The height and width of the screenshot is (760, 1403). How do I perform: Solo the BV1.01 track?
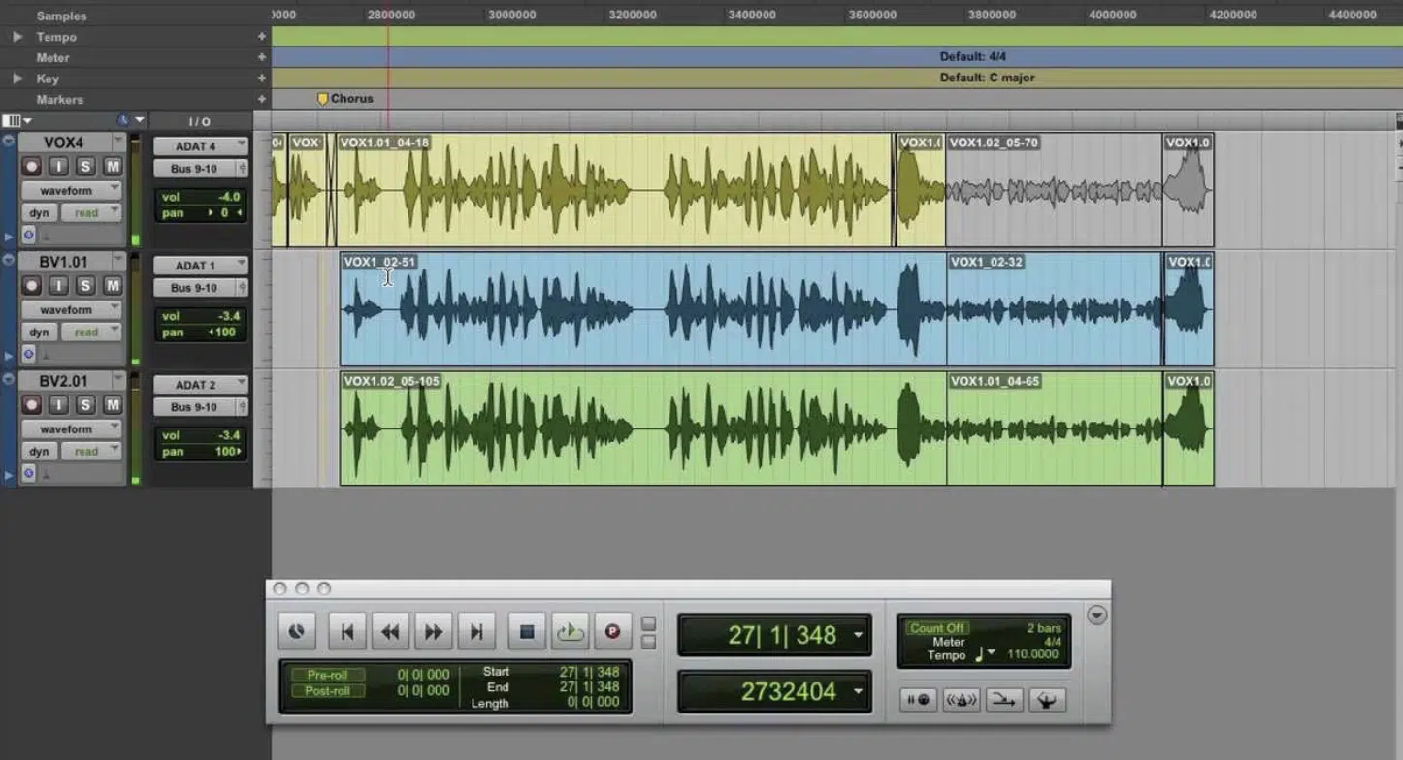point(85,286)
